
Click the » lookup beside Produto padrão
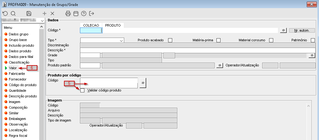point(220,65)
